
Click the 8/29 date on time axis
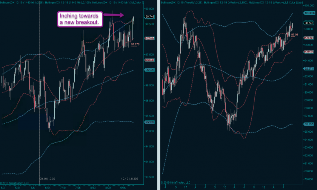pyautogui.click(x=108, y=188)
